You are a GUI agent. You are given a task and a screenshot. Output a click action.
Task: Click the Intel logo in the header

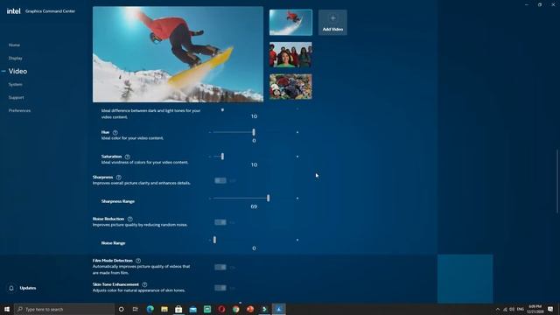coord(14,11)
